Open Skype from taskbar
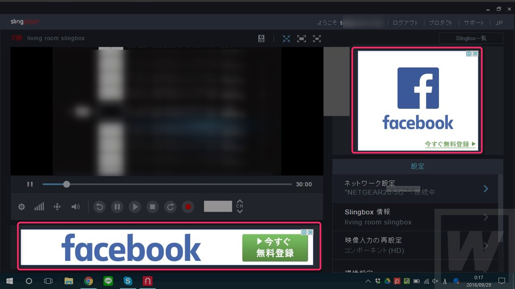Screen dimensions: 515x289 [x=128, y=281]
